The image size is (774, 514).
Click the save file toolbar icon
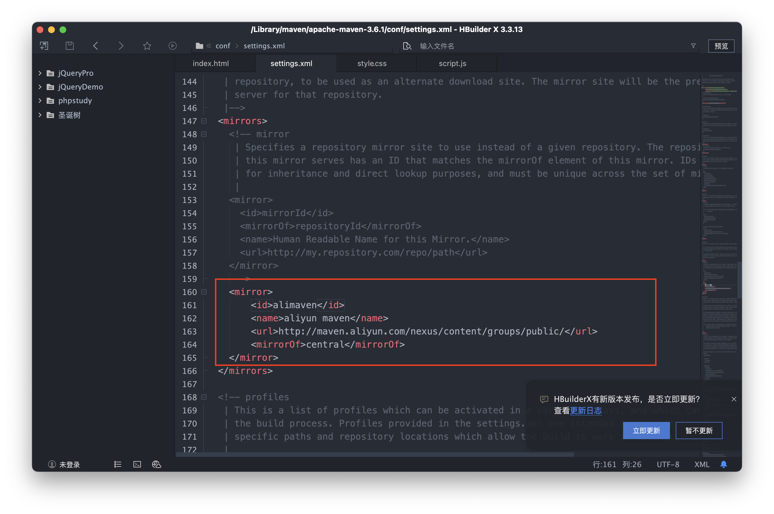[69, 46]
